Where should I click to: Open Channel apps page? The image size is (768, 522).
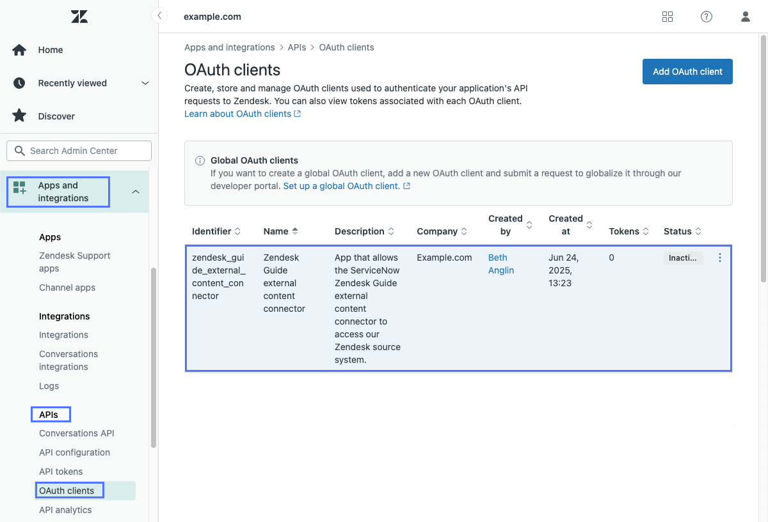(x=67, y=288)
